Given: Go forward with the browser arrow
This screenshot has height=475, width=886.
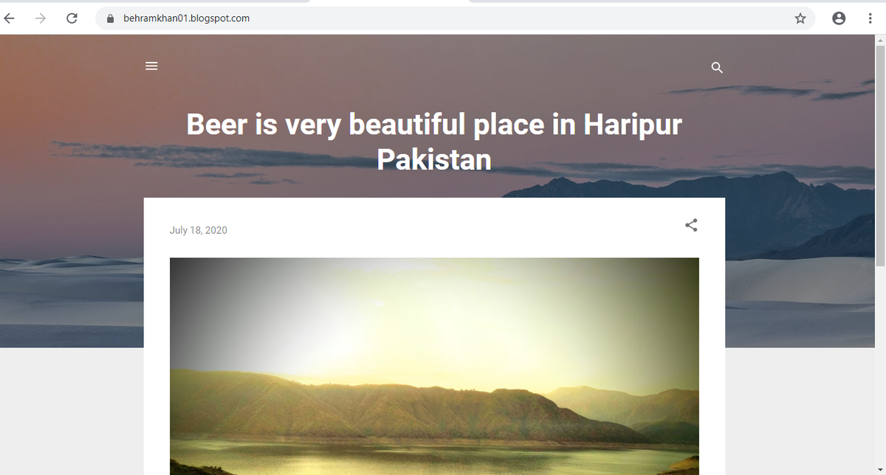Looking at the screenshot, I should (x=41, y=18).
